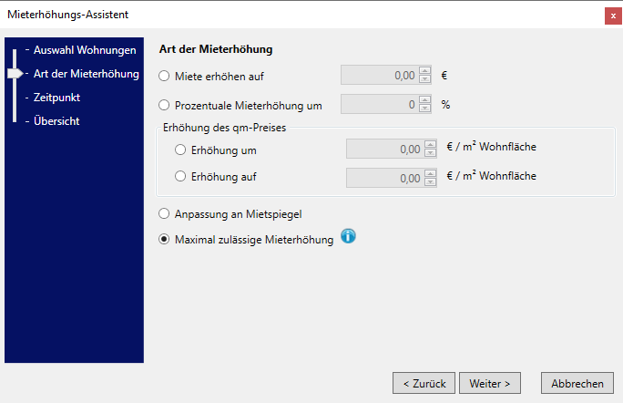
Task: Click up arrow of 'Miete erhöhen auf' spinner
Action: coord(425,72)
